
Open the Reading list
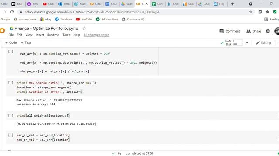(x=272, y=19)
